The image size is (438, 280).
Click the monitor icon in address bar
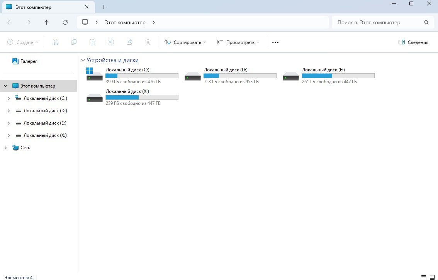85,22
